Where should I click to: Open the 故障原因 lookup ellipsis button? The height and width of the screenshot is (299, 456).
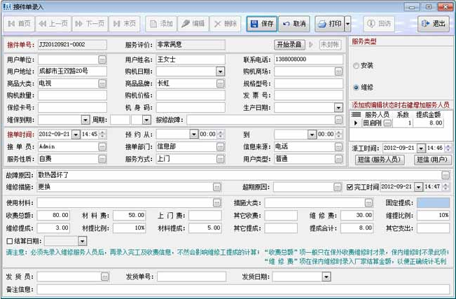click(x=445, y=175)
